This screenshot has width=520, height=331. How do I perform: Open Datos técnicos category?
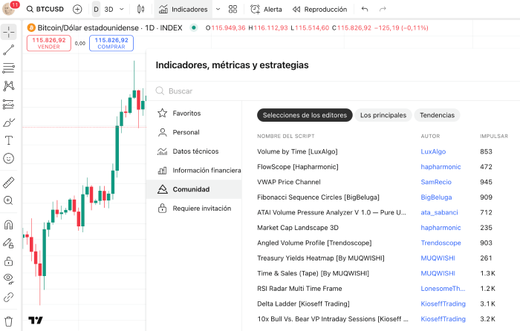pos(194,151)
